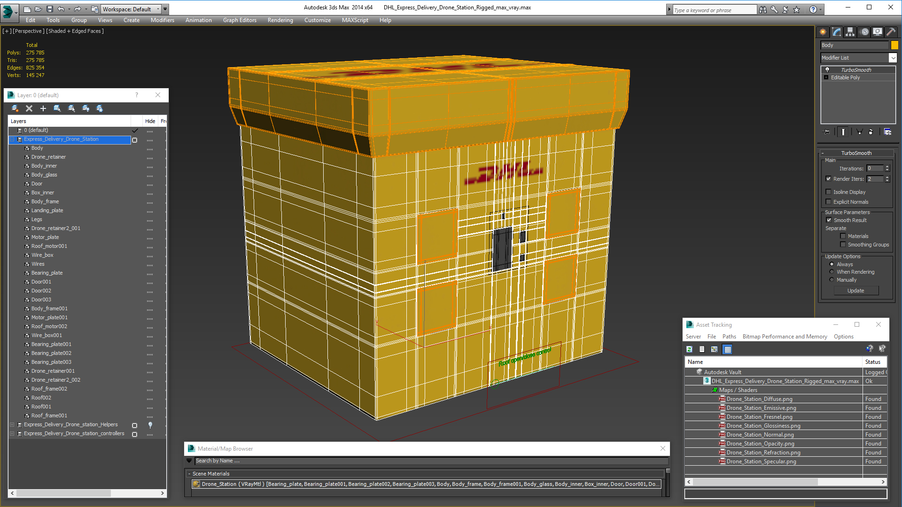Image resolution: width=902 pixels, height=507 pixels.
Task: Select Always update option
Action: 832,264
